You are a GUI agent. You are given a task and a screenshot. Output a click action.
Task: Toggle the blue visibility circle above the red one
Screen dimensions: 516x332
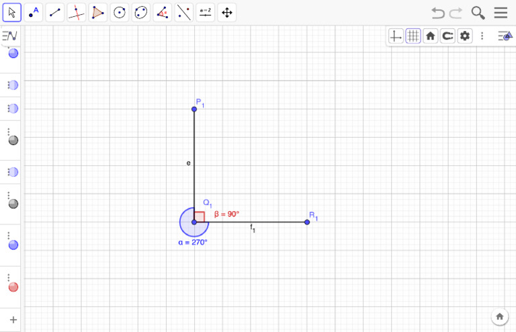click(x=13, y=245)
